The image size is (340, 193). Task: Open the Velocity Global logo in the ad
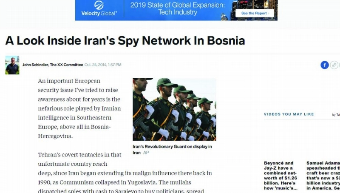(99, 9)
